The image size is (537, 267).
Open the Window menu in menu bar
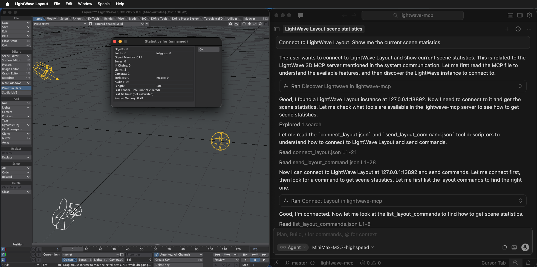(85, 4)
